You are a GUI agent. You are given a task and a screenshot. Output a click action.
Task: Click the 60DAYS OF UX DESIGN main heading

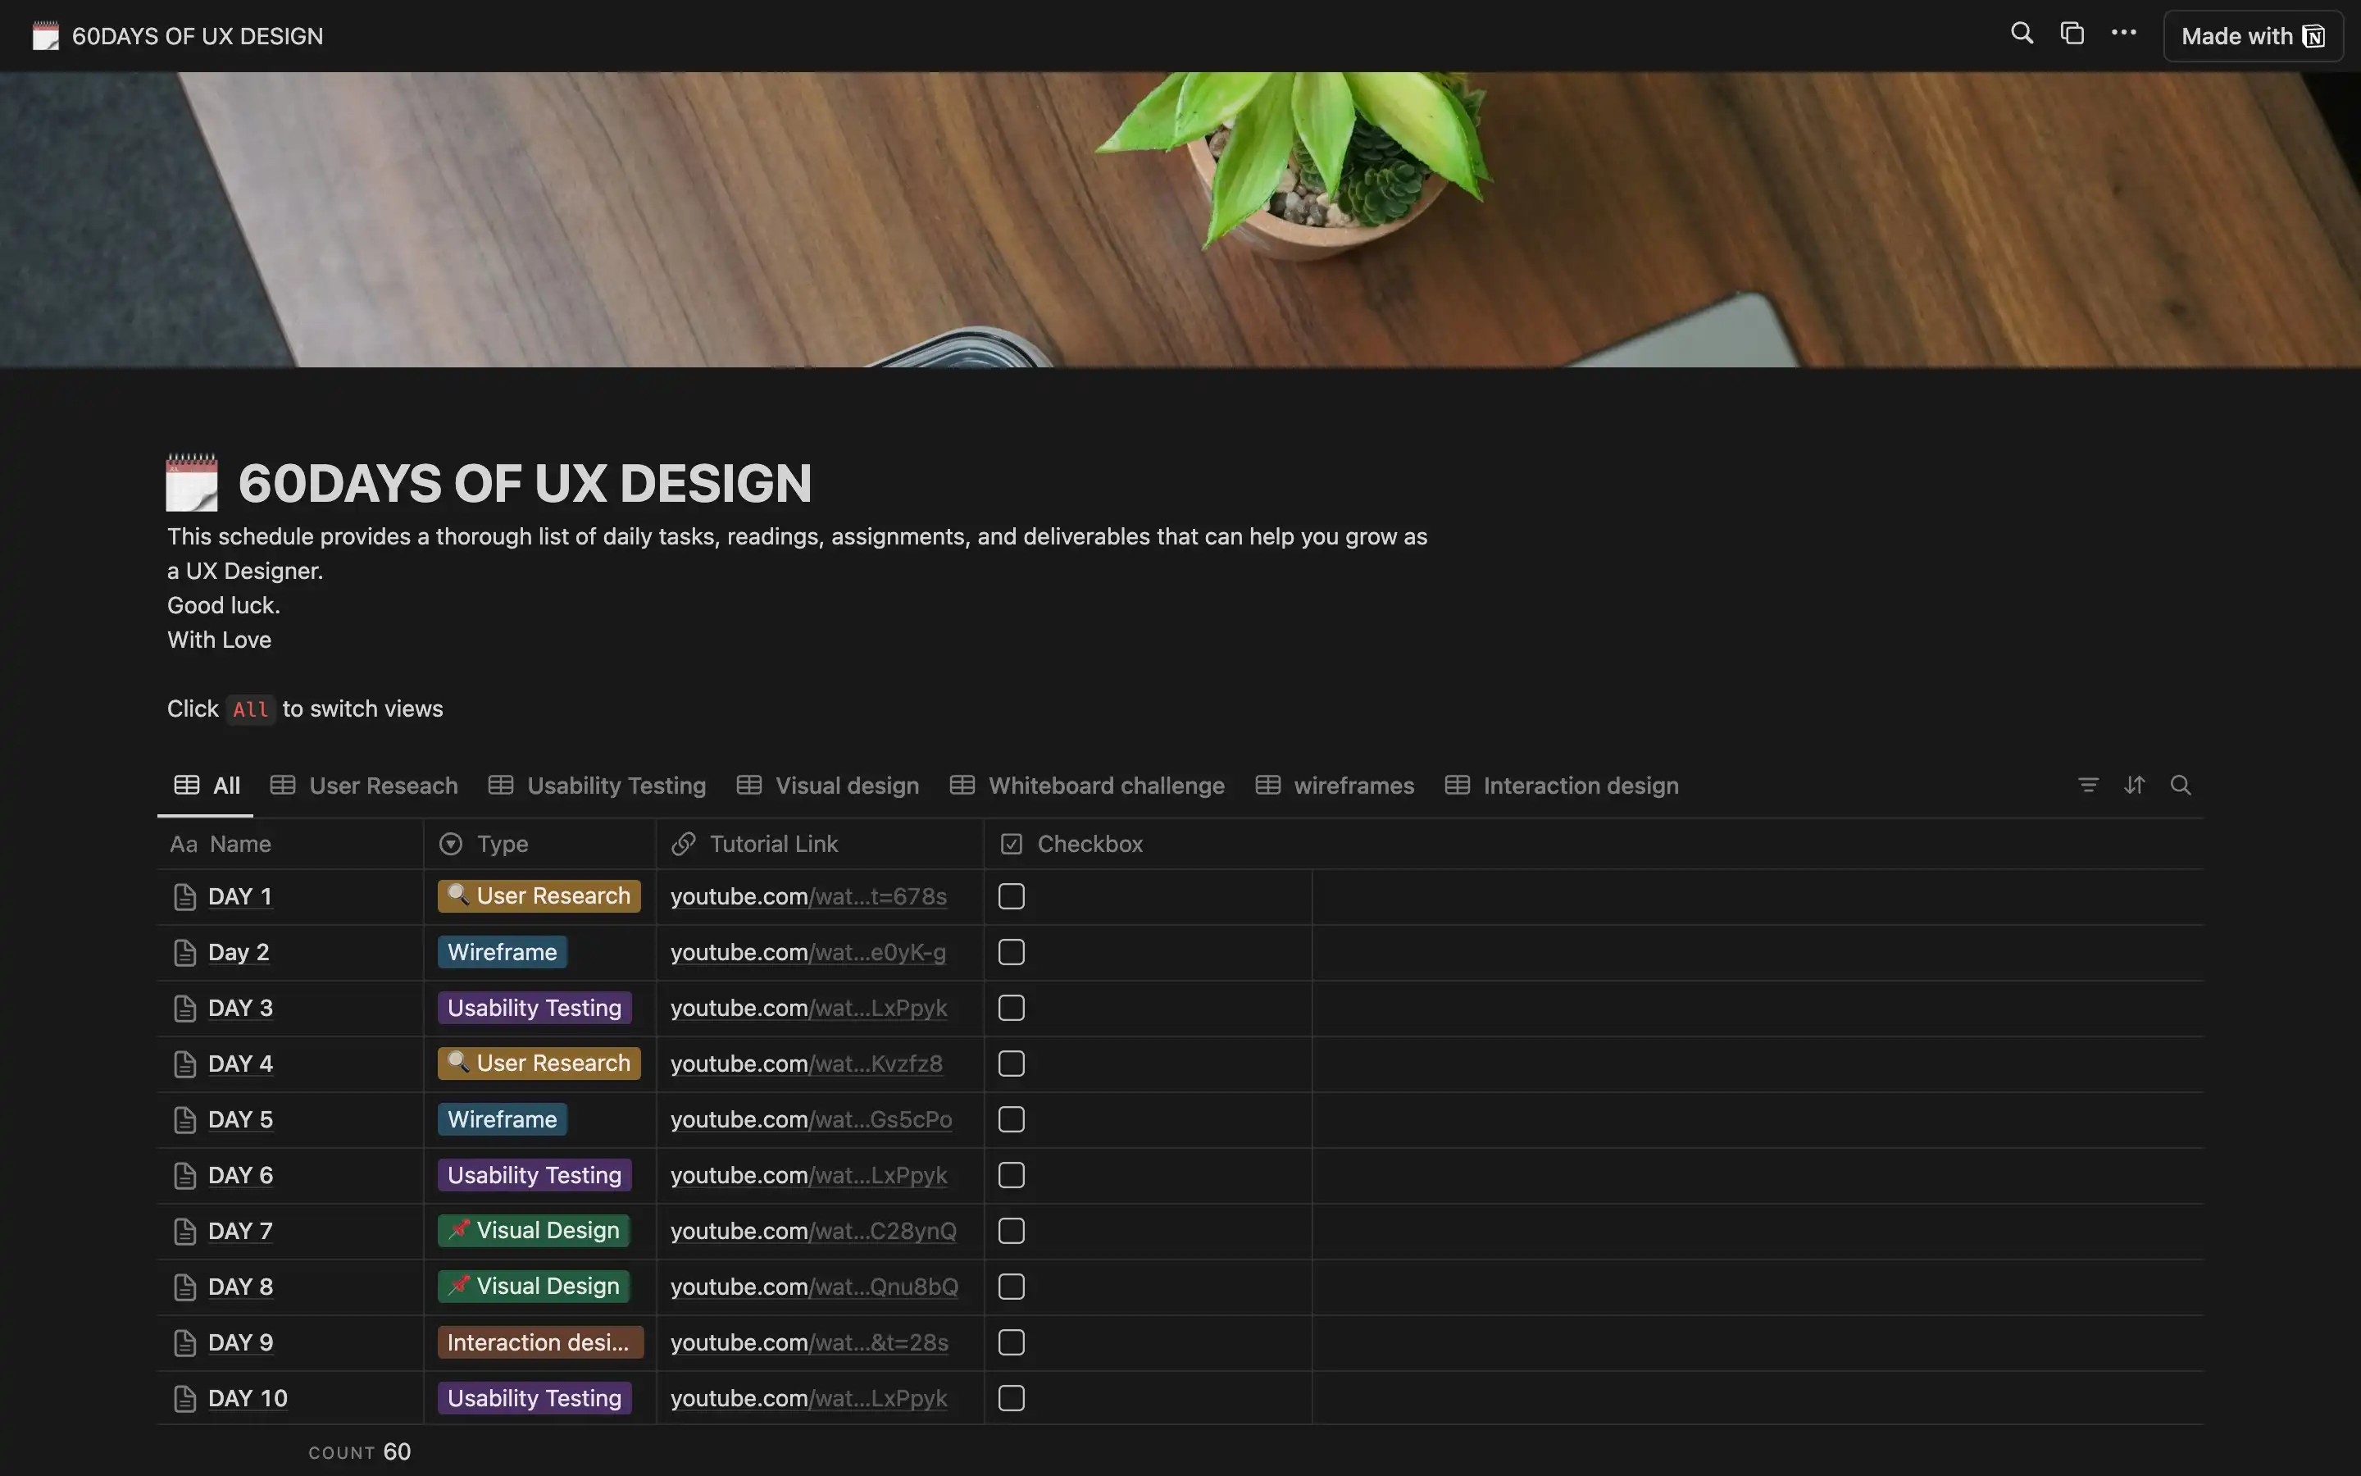525,483
